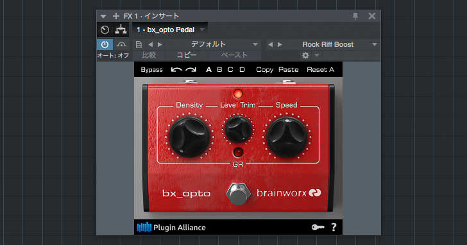467x245 pixels.
Task: Click Reset A in plugin toolbar
Action: [321, 70]
